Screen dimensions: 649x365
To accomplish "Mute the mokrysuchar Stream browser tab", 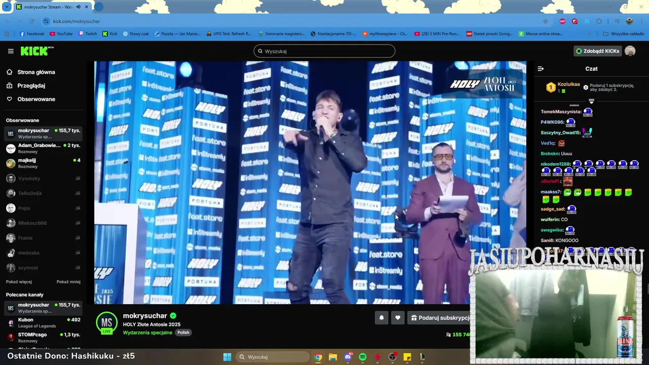I will point(78,7).
